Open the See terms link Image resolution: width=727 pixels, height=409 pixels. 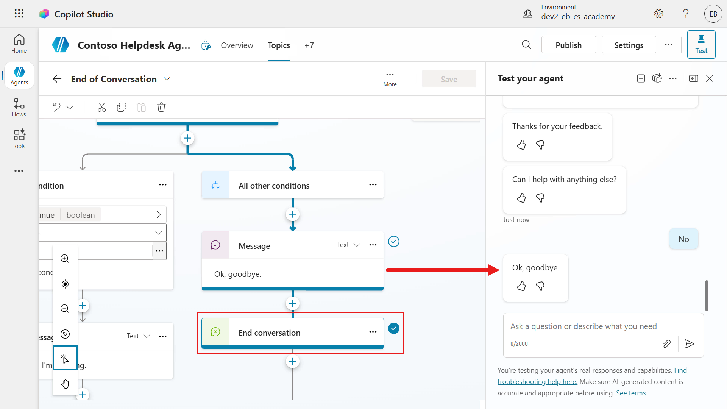pyautogui.click(x=630, y=393)
